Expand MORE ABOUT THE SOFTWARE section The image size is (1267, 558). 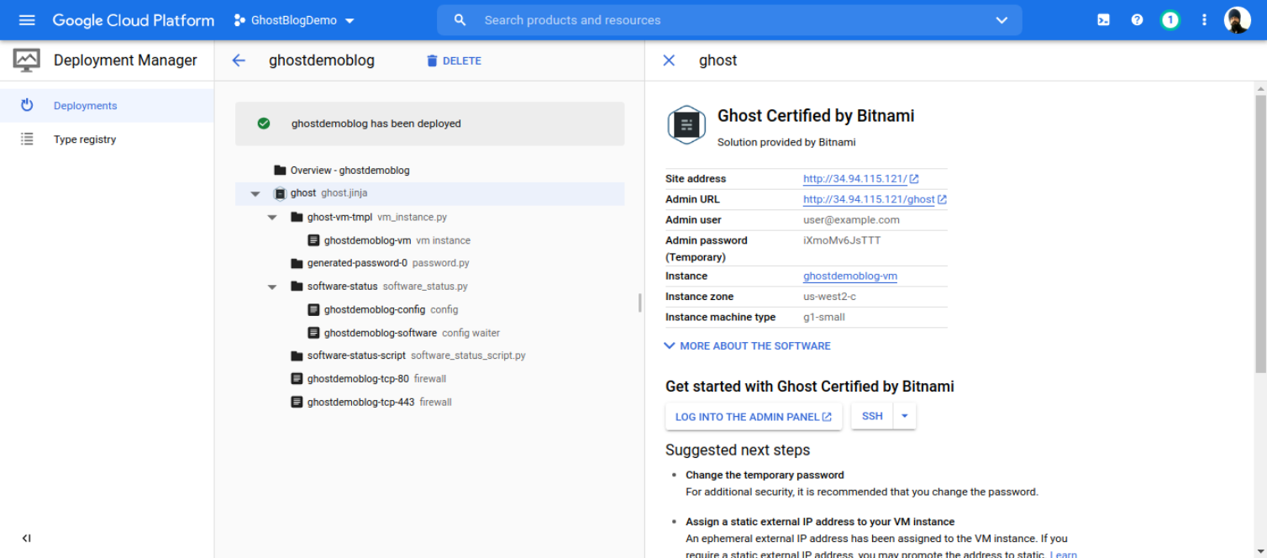746,345
